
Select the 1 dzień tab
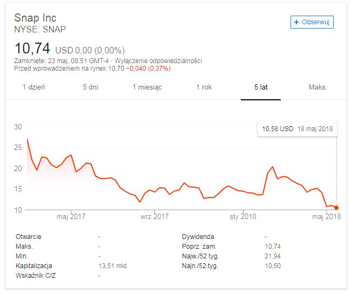coord(34,87)
